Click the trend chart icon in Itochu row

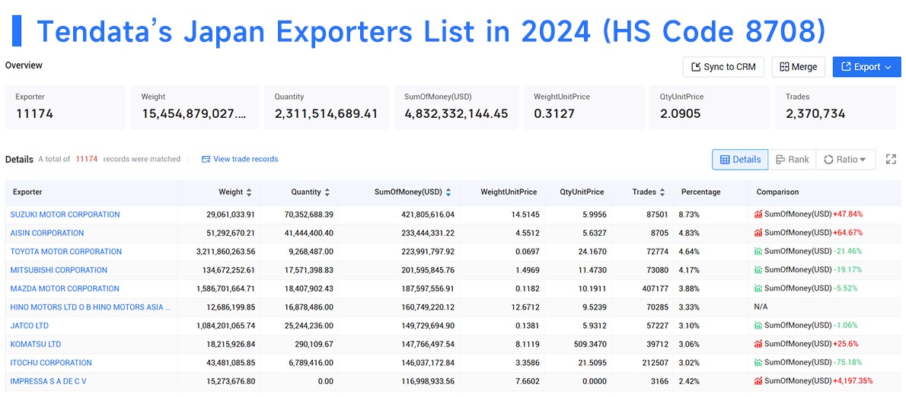pos(758,362)
